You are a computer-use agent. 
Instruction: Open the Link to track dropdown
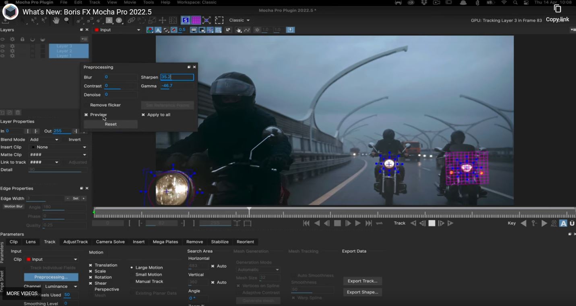tap(44, 163)
